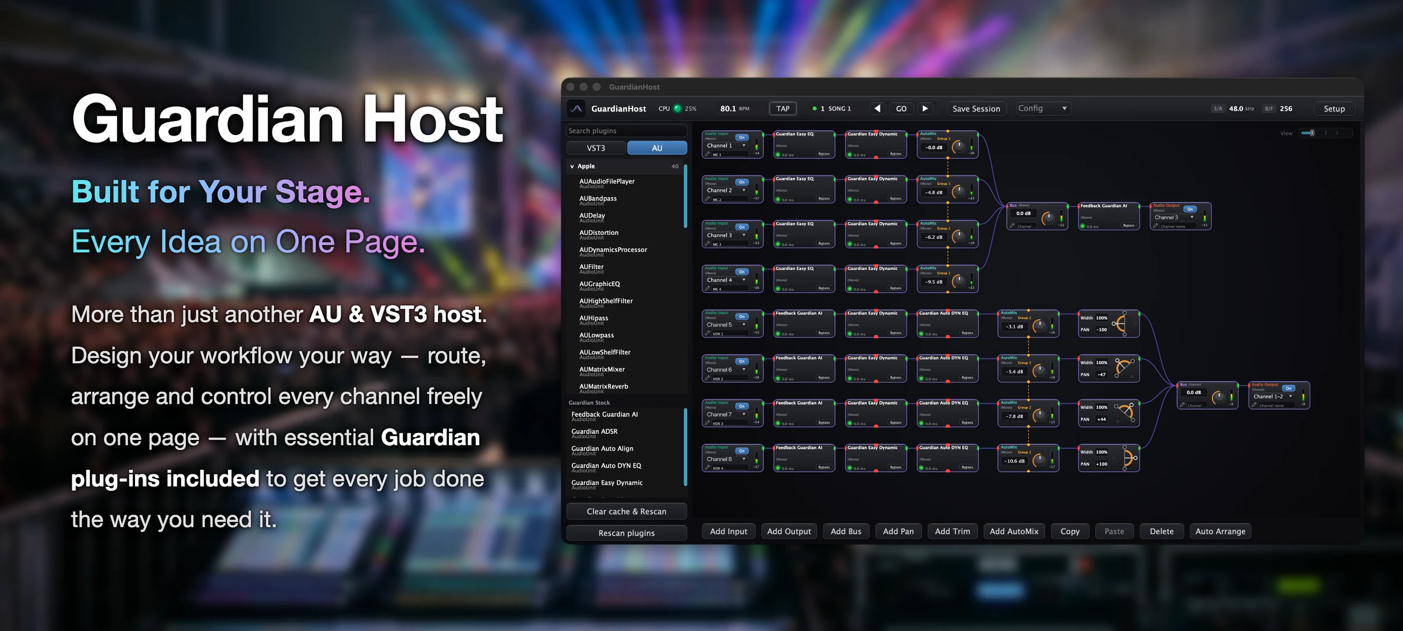This screenshot has height=631, width=1403.
Task: Go to next song with right arrow
Action: pos(925,109)
